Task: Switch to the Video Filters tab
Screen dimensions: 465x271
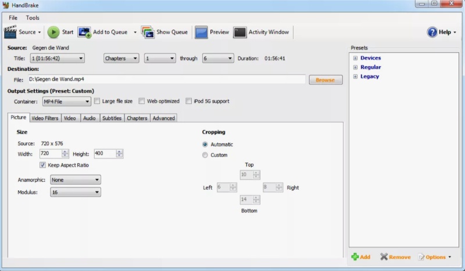Action: 45,118
